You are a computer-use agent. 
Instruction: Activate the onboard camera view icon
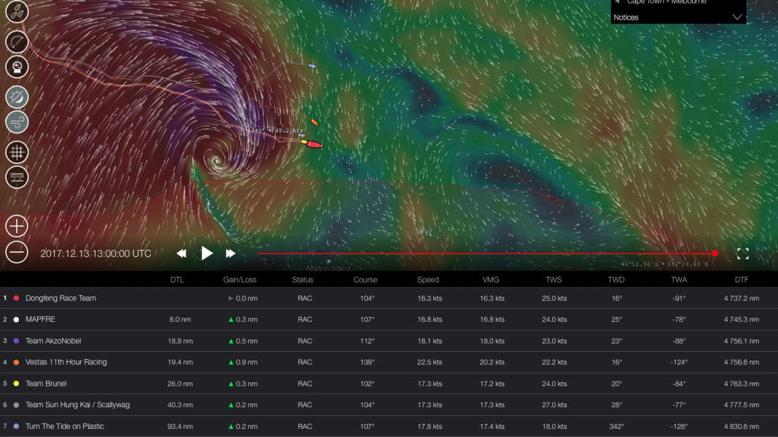point(17,66)
